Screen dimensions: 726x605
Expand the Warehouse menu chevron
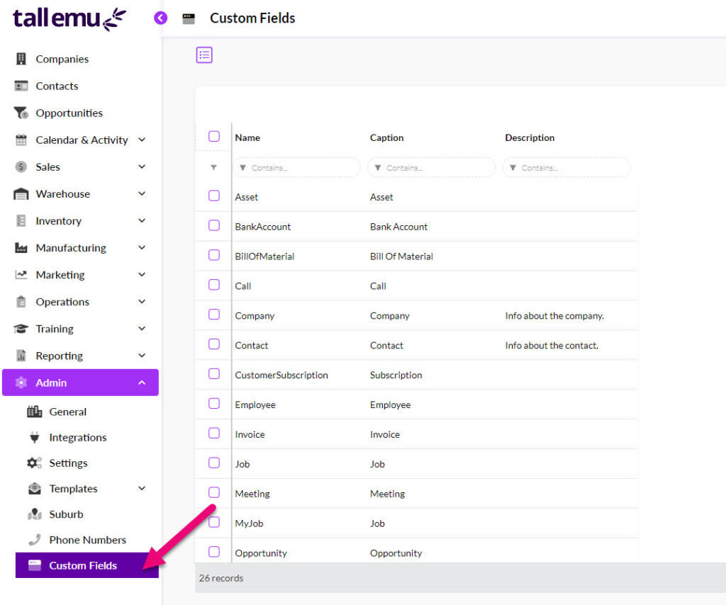[x=142, y=194]
